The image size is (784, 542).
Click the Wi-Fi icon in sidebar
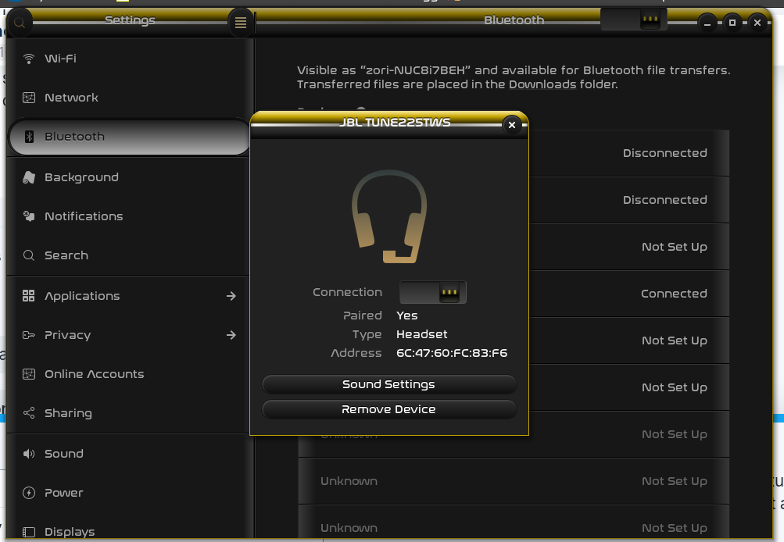[x=29, y=59]
